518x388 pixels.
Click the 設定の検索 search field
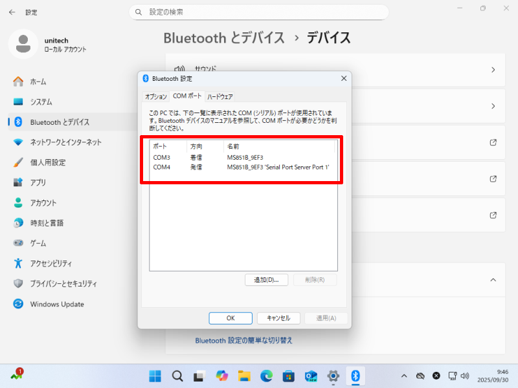pos(259,12)
